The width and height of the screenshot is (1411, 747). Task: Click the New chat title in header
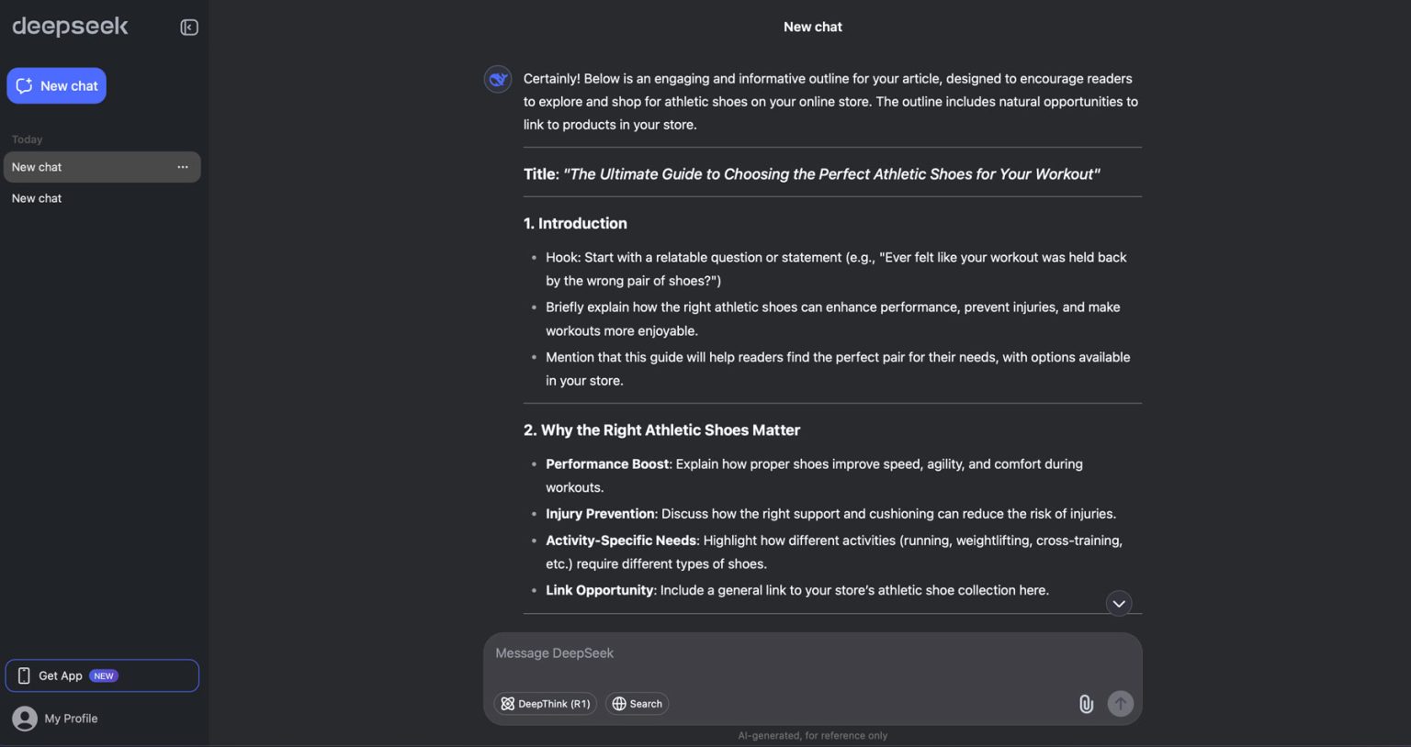(812, 27)
